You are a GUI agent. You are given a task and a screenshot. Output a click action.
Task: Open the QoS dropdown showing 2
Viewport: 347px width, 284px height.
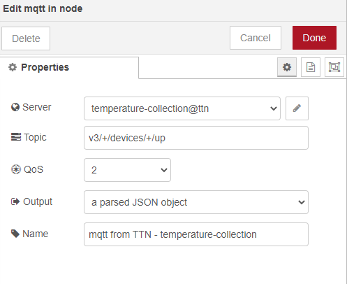click(x=127, y=170)
